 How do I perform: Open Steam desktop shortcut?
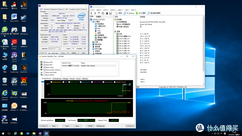point(24,18)
